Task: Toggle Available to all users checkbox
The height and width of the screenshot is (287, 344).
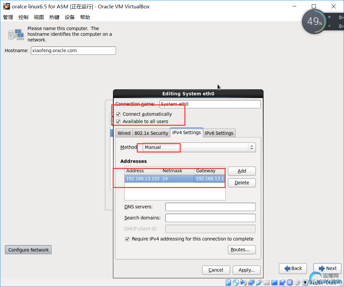Action: pos(118,122)
